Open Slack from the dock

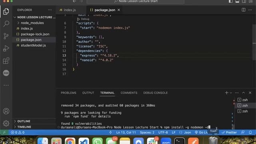point(152,141)
